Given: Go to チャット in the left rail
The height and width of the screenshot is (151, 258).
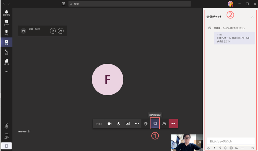Looking at the screenshot, I should 6,23.
